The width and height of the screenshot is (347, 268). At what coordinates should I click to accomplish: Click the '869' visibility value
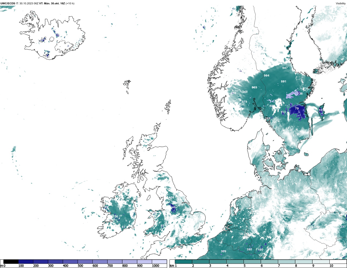(x=254, y=87)
